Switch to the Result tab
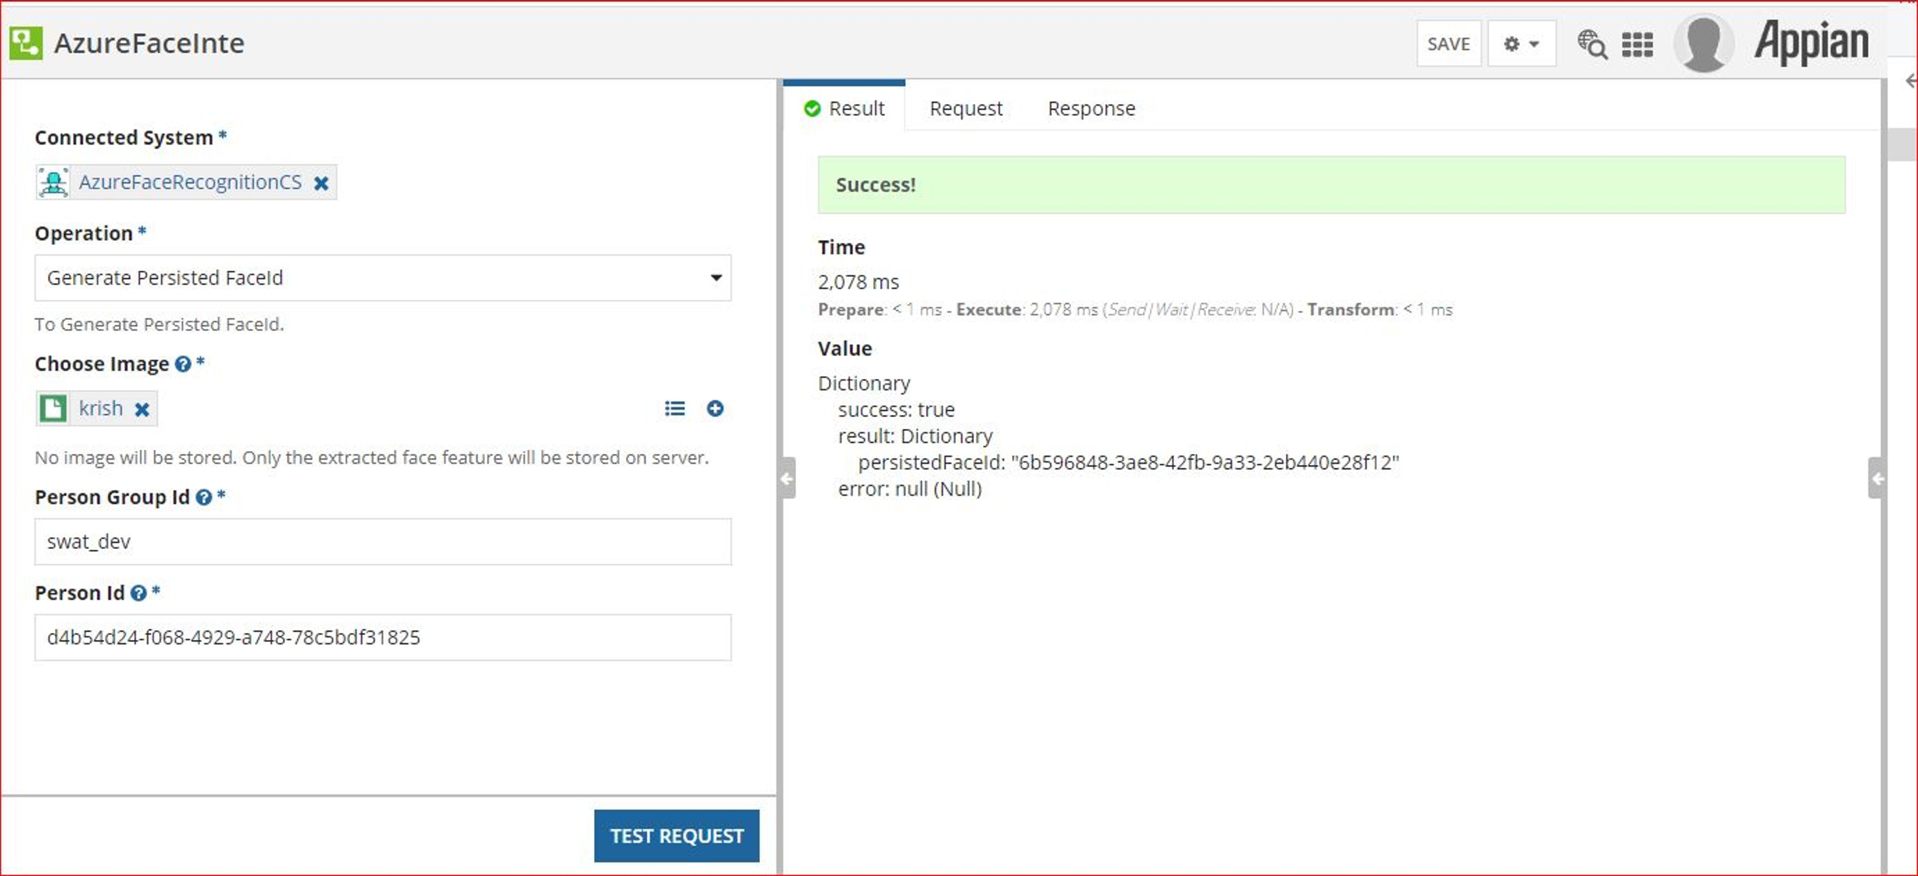The height and width of the screenshot is (876, 1918). coord(844,109)
